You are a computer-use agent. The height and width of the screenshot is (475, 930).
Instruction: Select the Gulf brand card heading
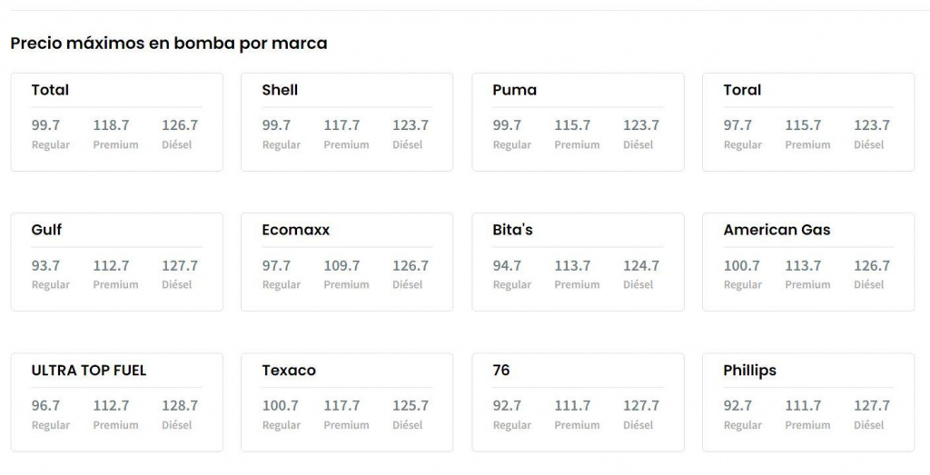46,230
